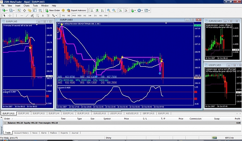Zoom in on the chart

(109, 10)
